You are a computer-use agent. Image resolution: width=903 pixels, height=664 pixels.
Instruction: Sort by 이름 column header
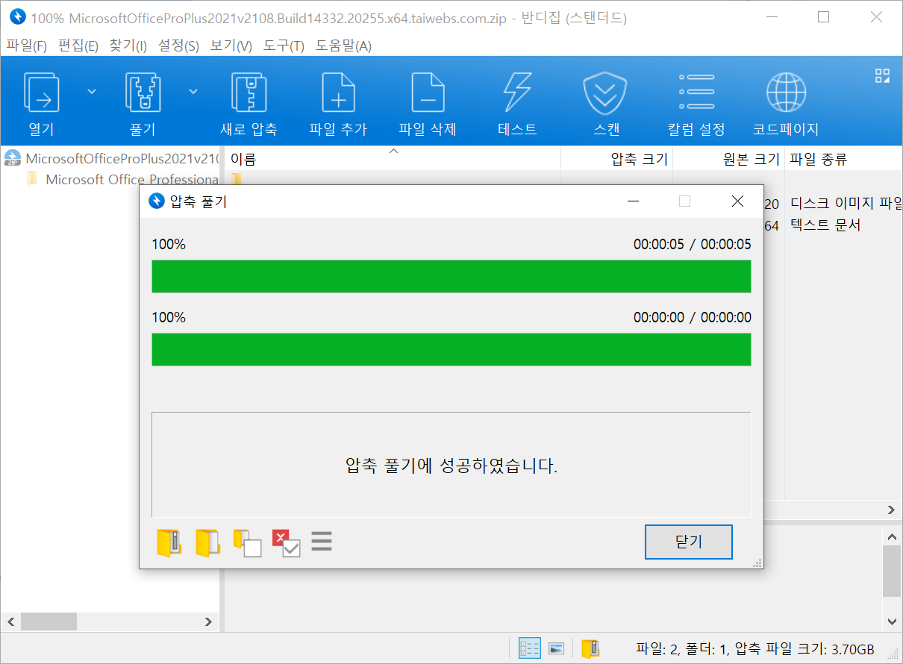pyautogui.click(x=393, y=158)
